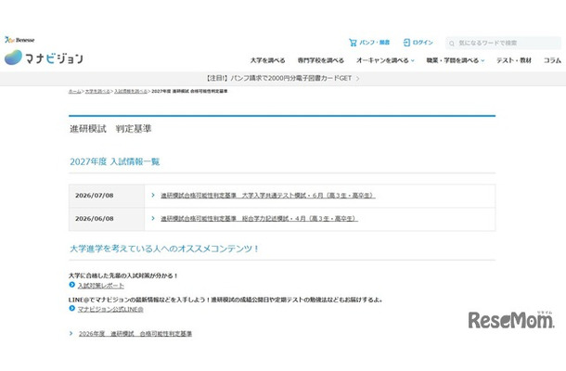The image size is (566, 371).
Task: Click the blue bullet icon beside マナビジョン公式LINE@
Action: click(x=71, y=309)
